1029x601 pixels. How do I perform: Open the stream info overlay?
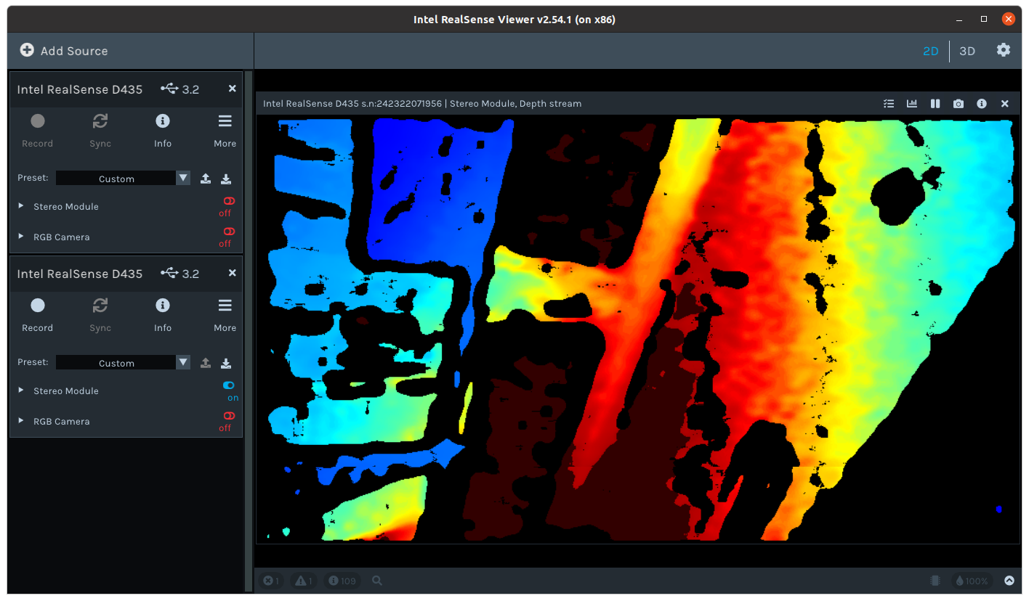click(982, 103)
